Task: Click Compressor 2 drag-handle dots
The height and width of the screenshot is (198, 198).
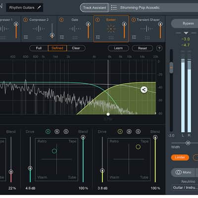Action: tap(39, 38)
